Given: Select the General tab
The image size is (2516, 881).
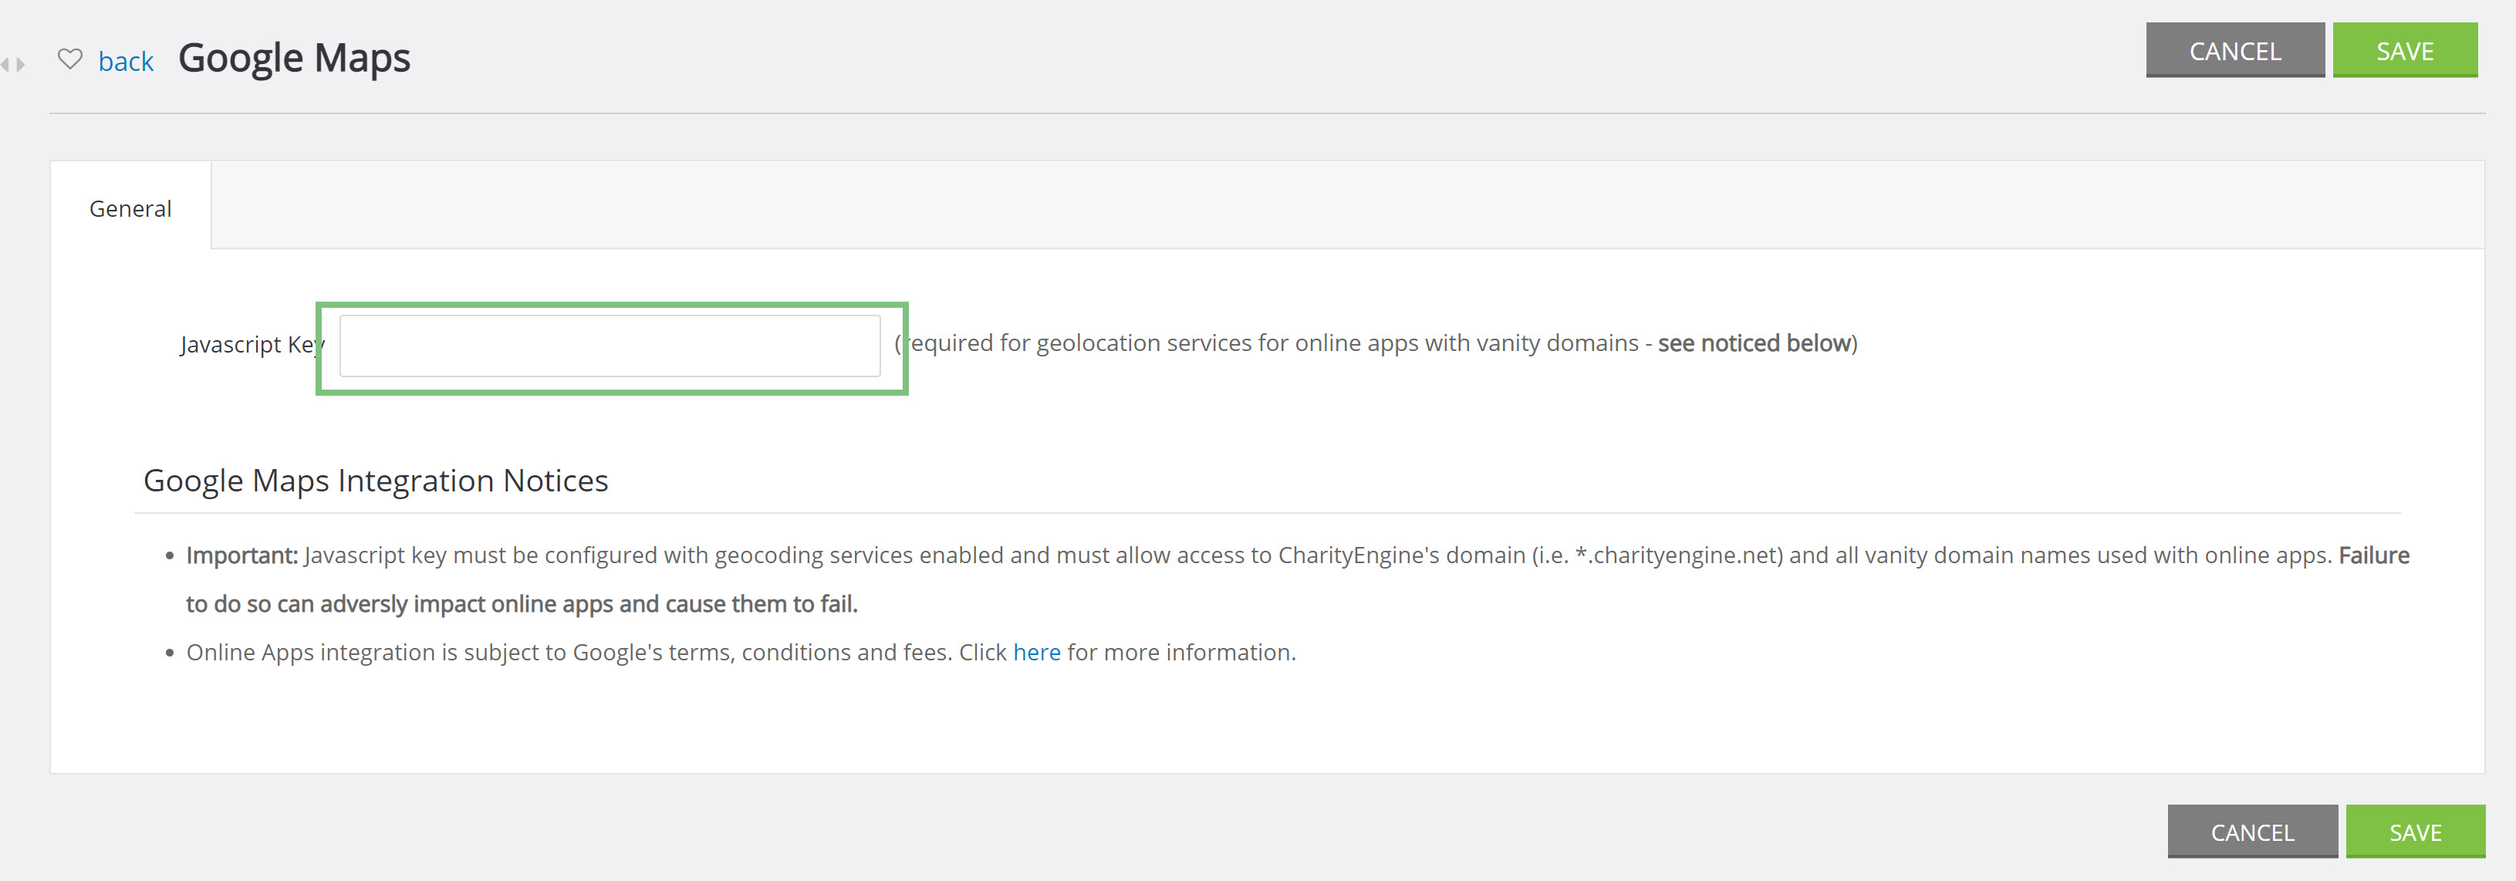Looking at the screenshot, I should (131, 208).
